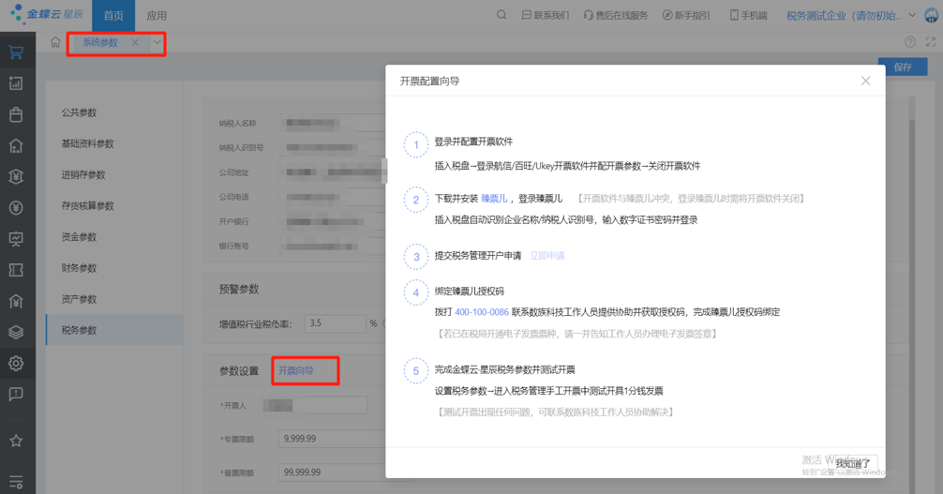Go to the home icon in tab bar

tap(55, 42)
